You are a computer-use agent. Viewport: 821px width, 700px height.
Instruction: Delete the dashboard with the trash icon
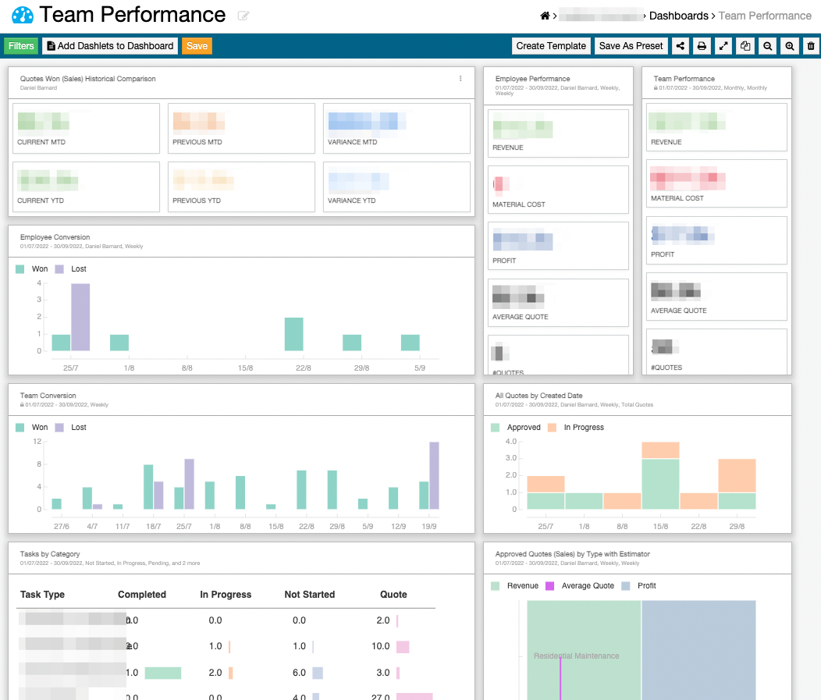811,46
